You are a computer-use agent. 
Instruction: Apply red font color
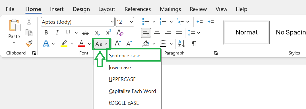(x=81, y=44)
